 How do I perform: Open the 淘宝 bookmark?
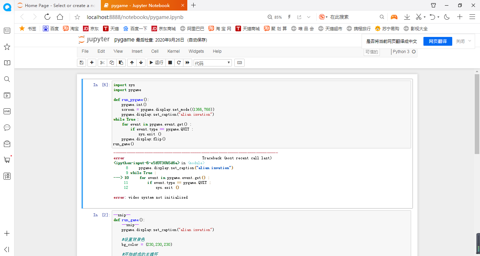tap(71, 28)
